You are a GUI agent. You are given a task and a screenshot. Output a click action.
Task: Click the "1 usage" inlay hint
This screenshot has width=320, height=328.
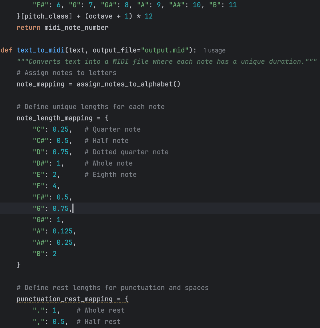coord(214,51)
